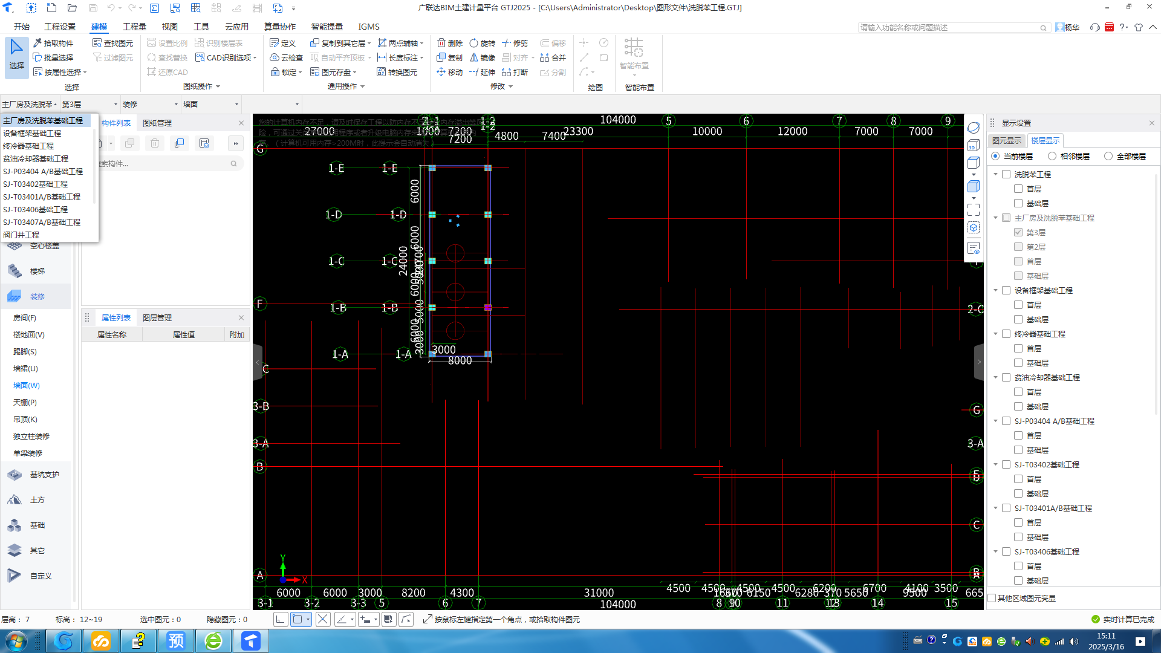The height and width of the screenshot is (653, 1161).
Task: Expand 按属性选择 dropdown arrow
Action: 85,73
